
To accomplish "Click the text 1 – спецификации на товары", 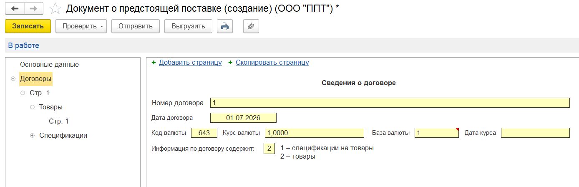I will coord(327,148).
